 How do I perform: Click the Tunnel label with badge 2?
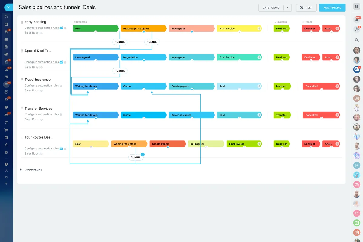coord(136,157)
